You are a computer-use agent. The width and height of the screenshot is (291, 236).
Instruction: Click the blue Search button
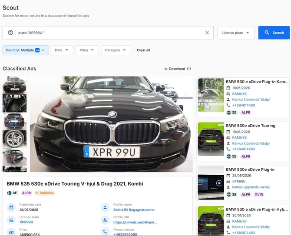pos(274,33)
